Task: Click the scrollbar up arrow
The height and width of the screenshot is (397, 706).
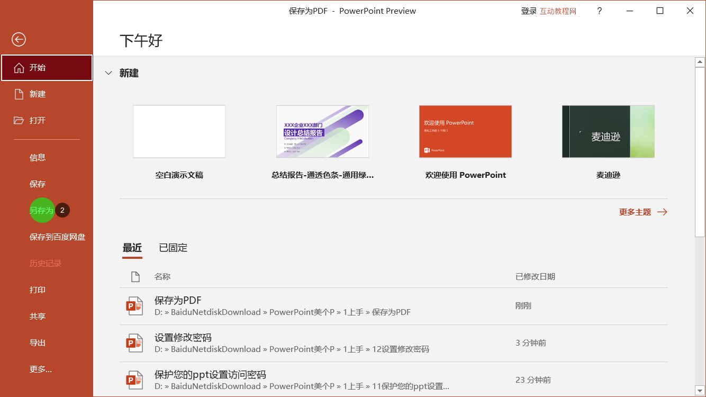Action: point(700,62)
